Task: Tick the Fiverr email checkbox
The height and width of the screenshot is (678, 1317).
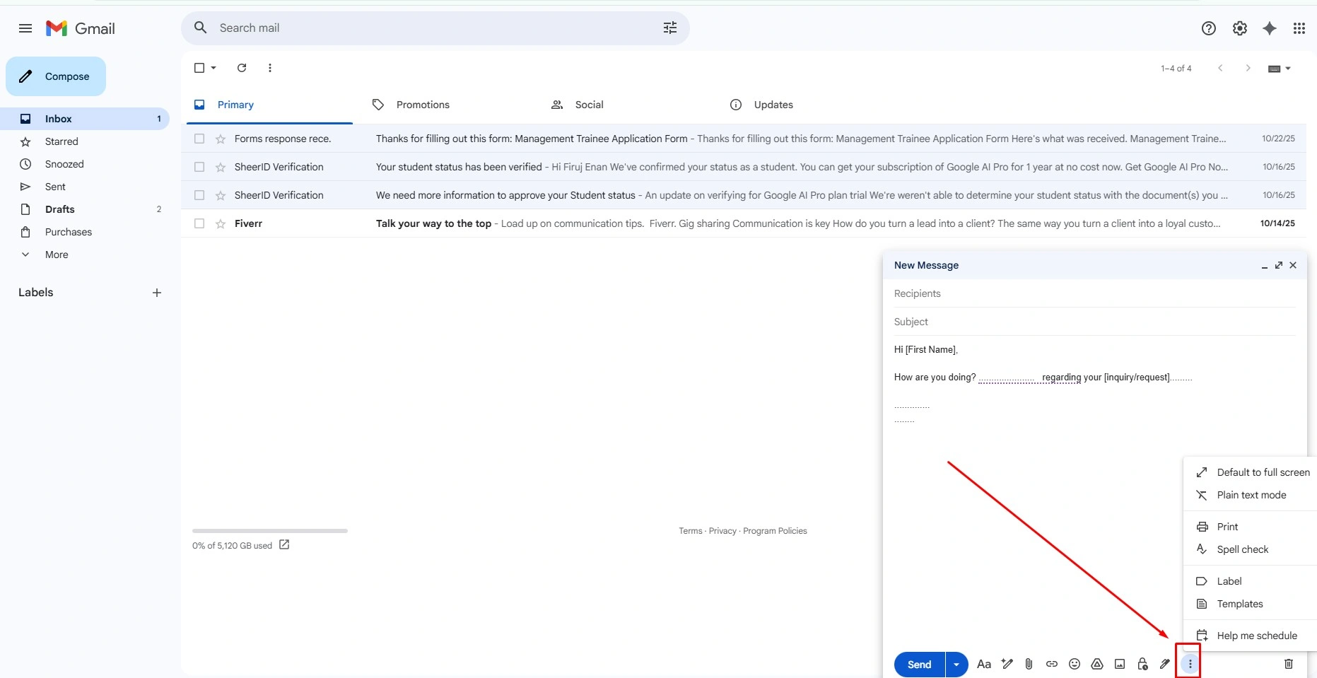Action: coord(199,223)
